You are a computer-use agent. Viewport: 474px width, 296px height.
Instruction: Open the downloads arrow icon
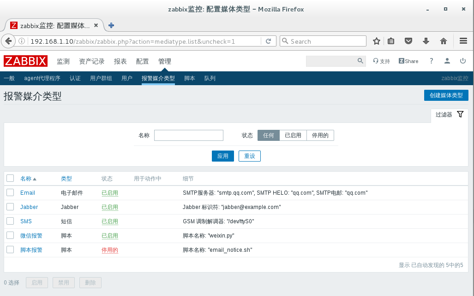tap(426, 41)
